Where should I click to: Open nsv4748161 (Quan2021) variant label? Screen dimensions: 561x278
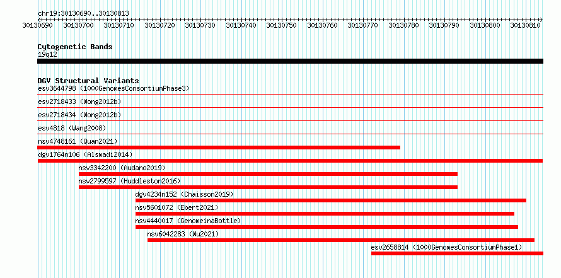point(78,141)
